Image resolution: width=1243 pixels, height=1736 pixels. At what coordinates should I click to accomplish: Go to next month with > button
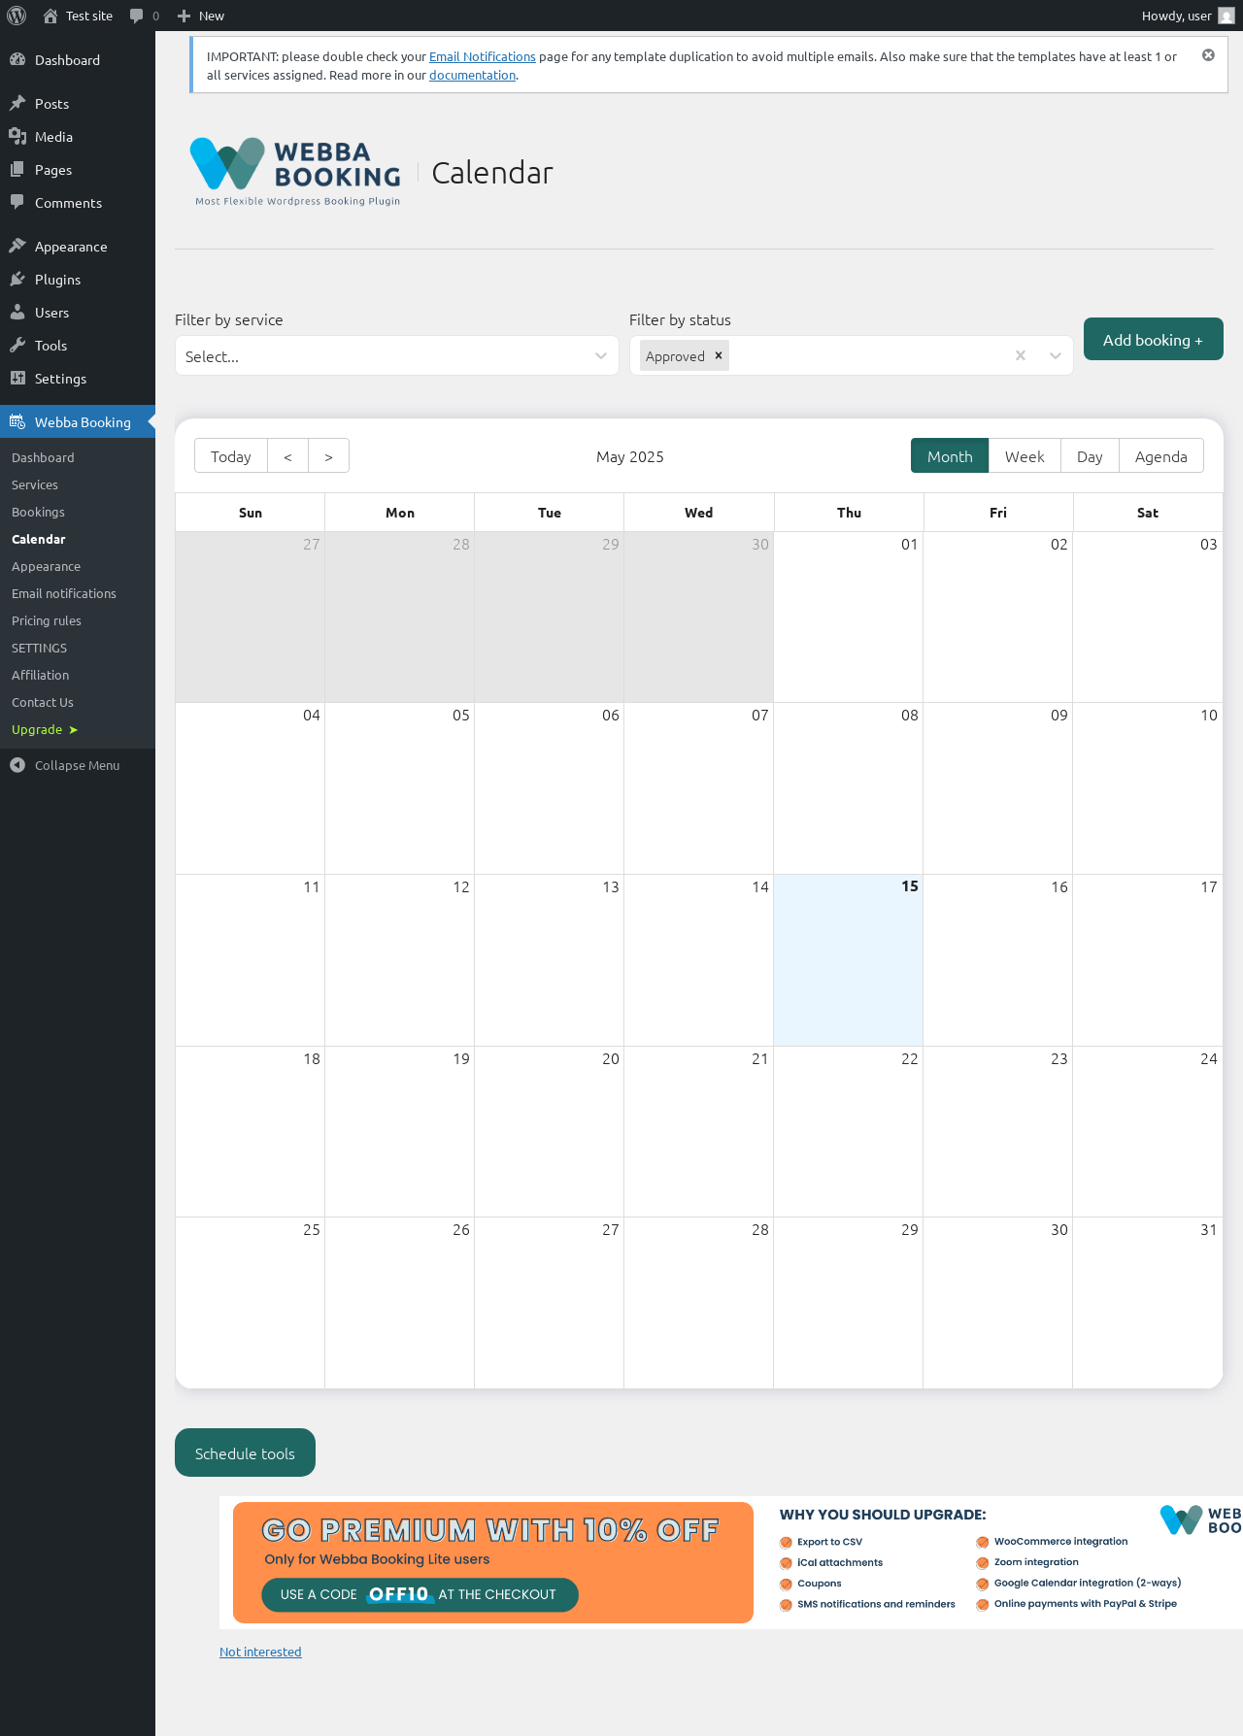click(x=328, y=456)
